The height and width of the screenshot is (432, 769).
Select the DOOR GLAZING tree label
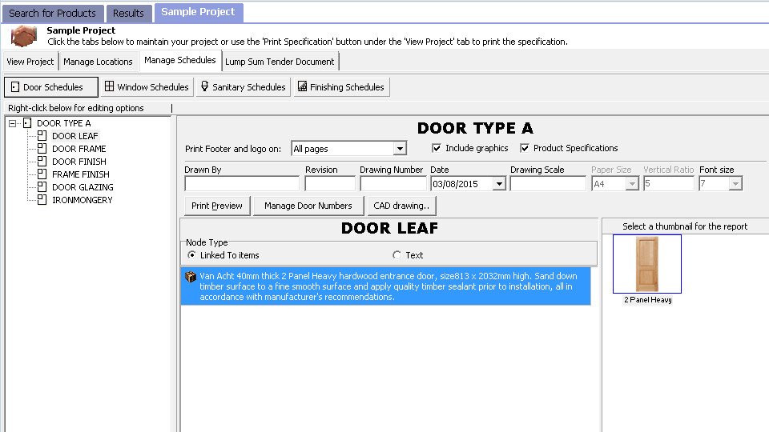coord(83,186)
